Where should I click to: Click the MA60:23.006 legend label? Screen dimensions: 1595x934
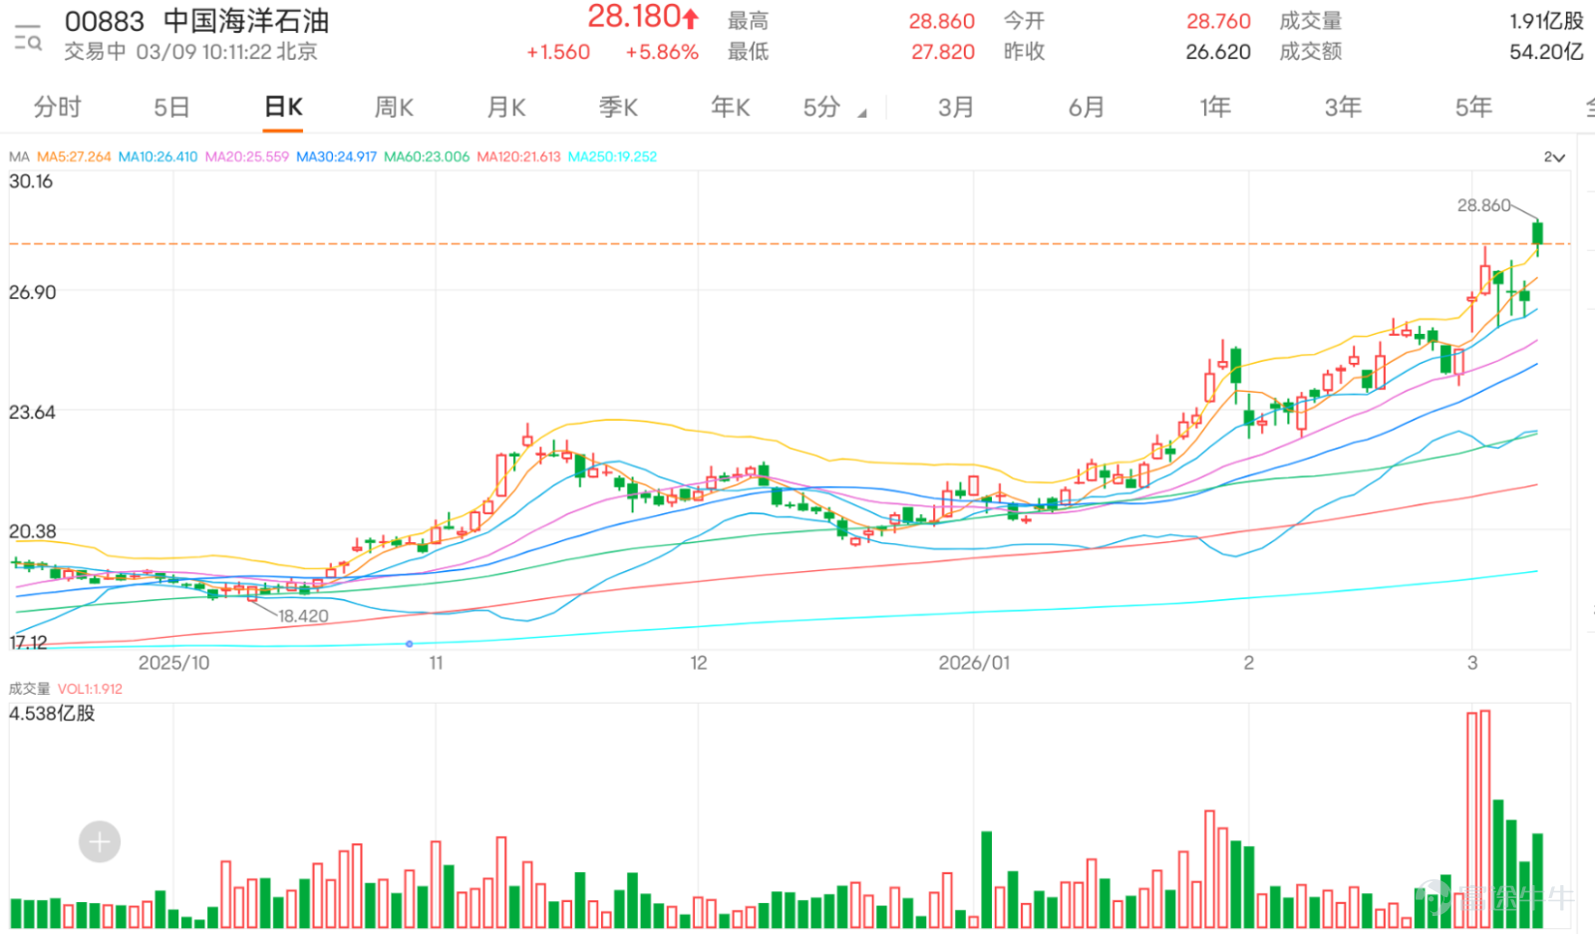pyautogui.click(x=427, y=156)
